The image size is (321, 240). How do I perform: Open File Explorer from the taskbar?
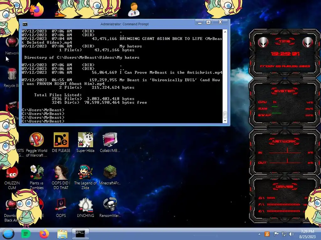pos(62,234)
